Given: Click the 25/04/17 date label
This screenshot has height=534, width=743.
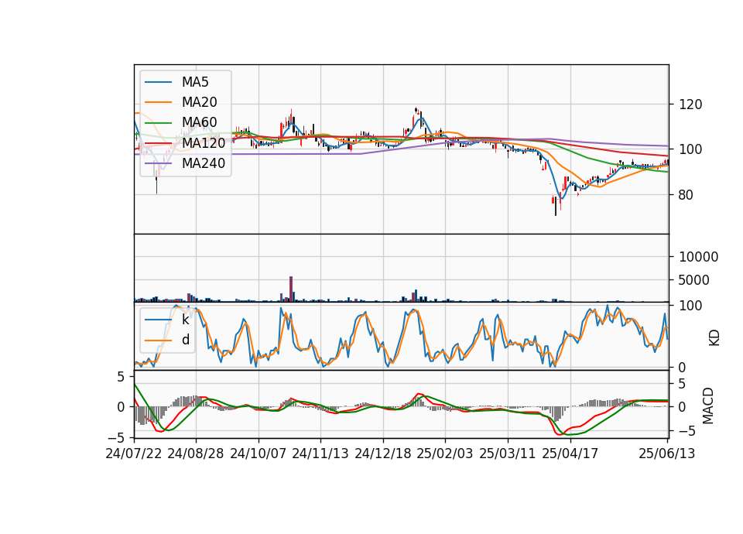Looking at the screenshot, I should [570, 454].
